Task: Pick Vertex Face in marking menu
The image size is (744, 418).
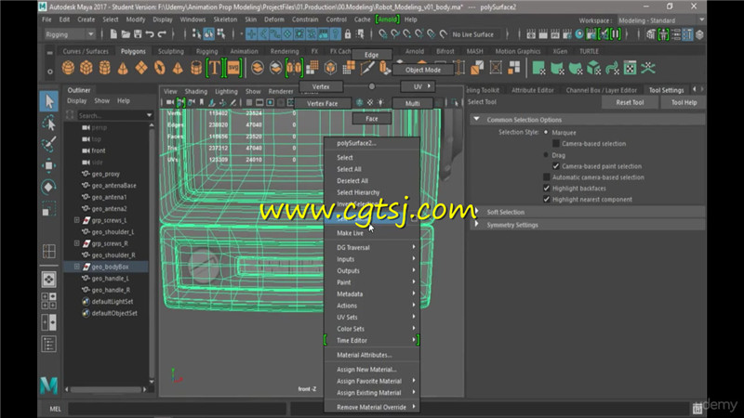Action: pyautogui.click(x=322, y=103)
